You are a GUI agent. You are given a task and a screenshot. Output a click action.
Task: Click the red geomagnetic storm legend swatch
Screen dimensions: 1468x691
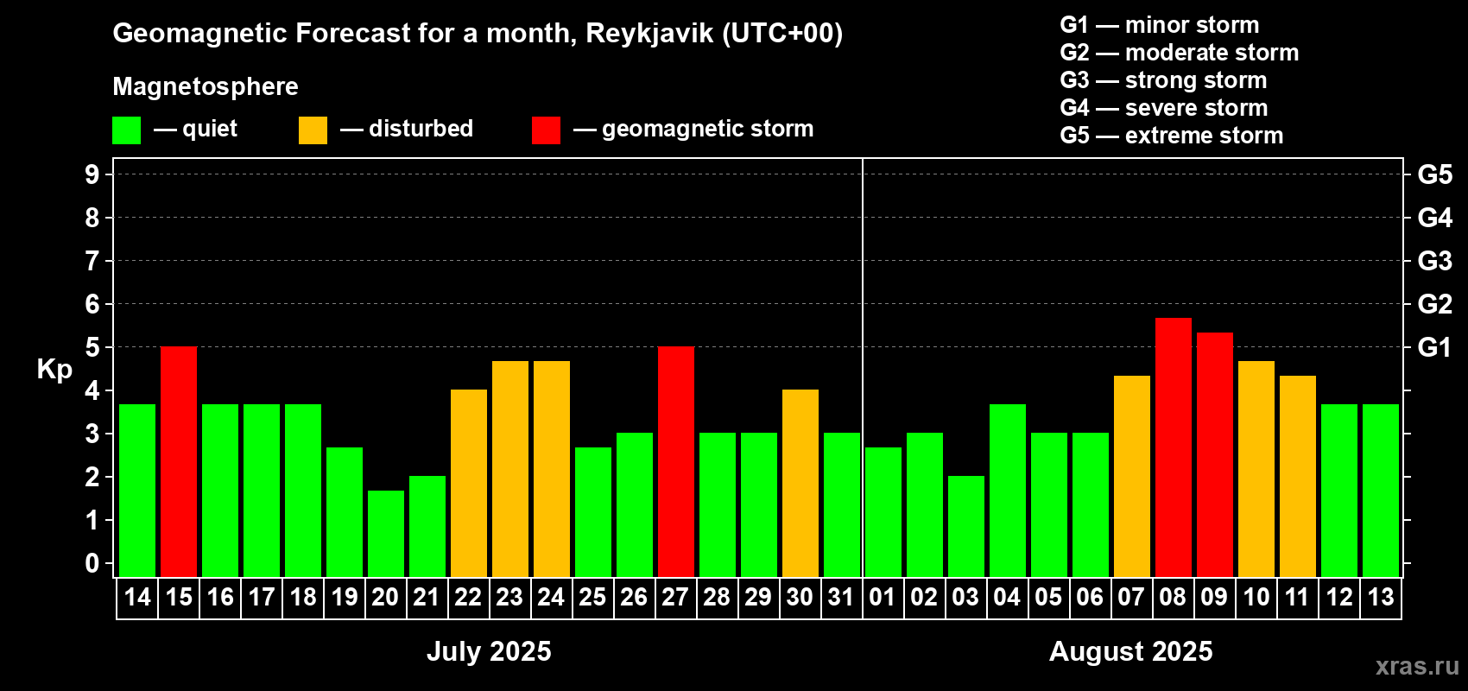(x=546, y=130)
